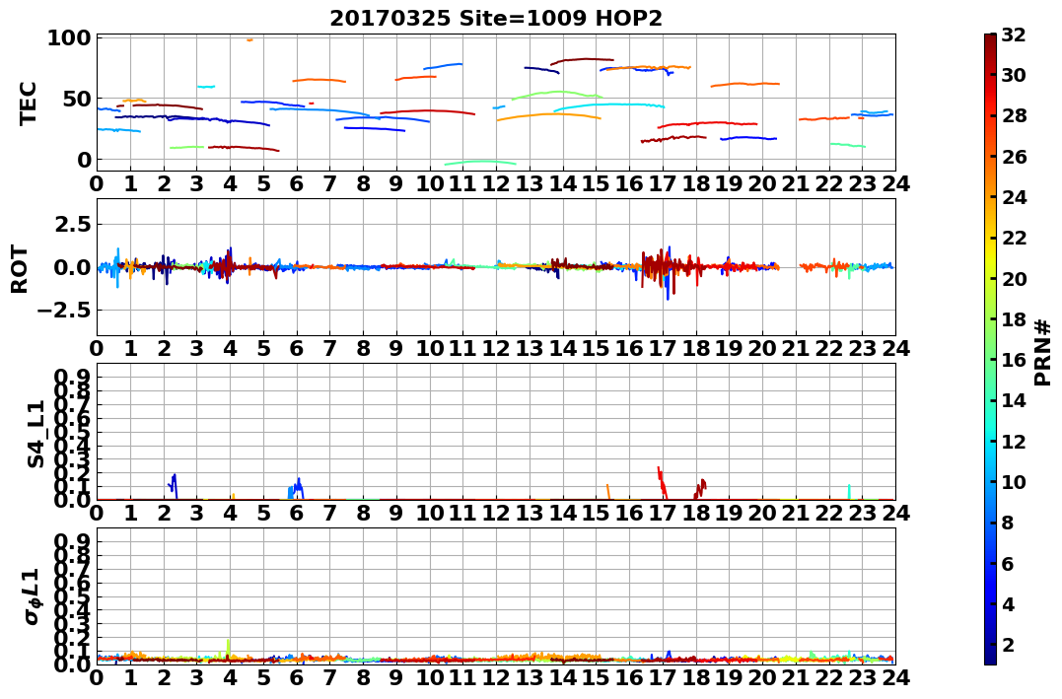This screenshot has width=1062, height=699.
Task: Click colorbar tick label 22
Action: [1014, 238]
